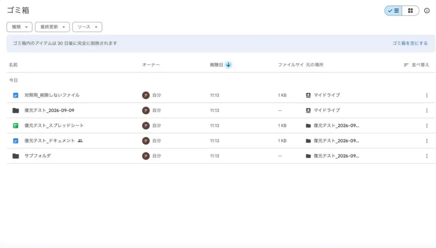Screen dimensions: 436x248
Task: Click original folder location in サブフォルダ row
Action: point(333,156)
